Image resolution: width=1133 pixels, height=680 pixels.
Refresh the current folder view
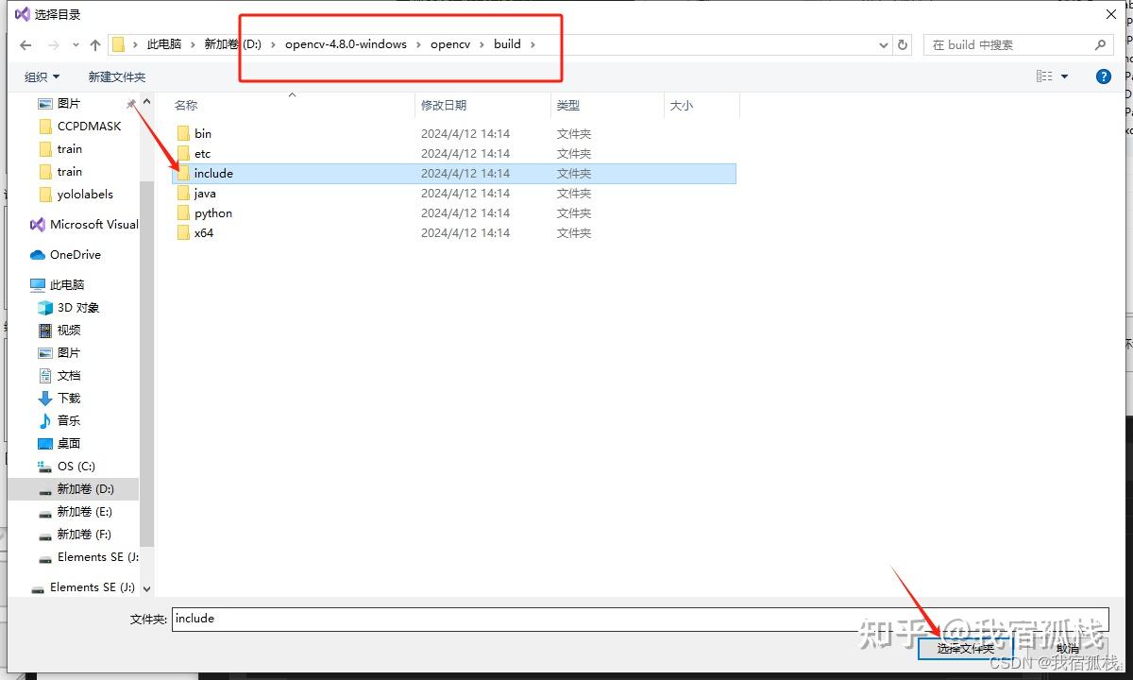tap(903, 43)
